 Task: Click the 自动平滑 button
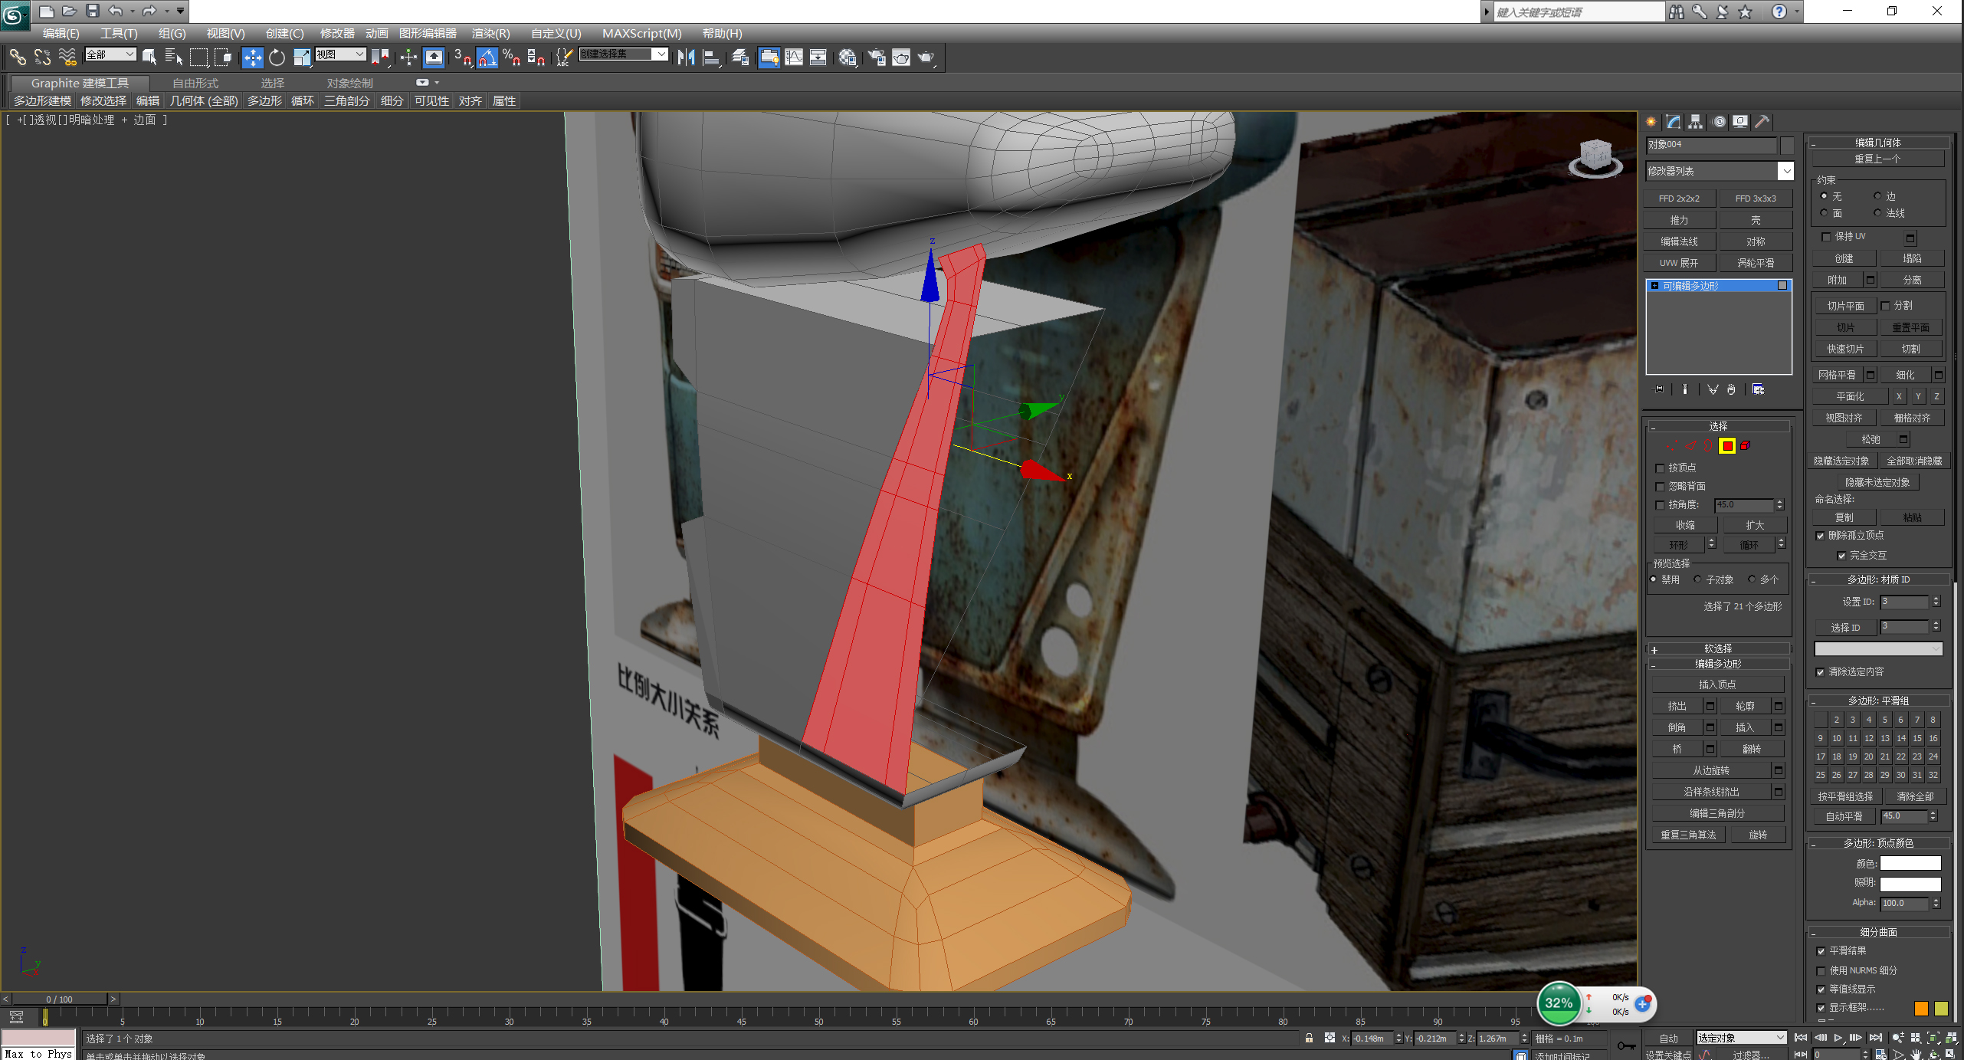pos(1844,816)
